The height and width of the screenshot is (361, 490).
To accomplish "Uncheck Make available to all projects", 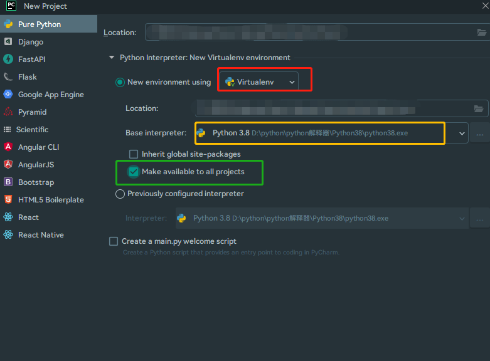I will (x=134, y=172).
